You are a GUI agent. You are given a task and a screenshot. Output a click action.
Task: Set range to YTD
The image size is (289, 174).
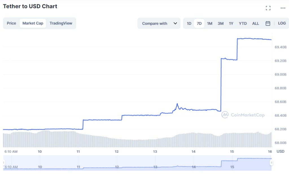click(243, 23)
